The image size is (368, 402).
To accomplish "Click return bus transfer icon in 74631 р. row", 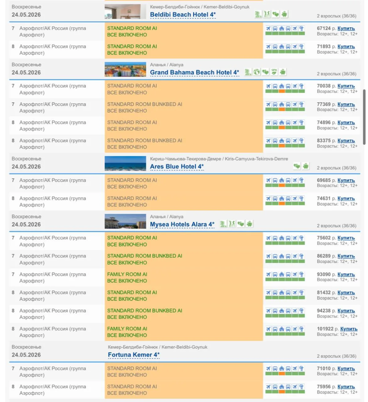I will pos(288,199).
